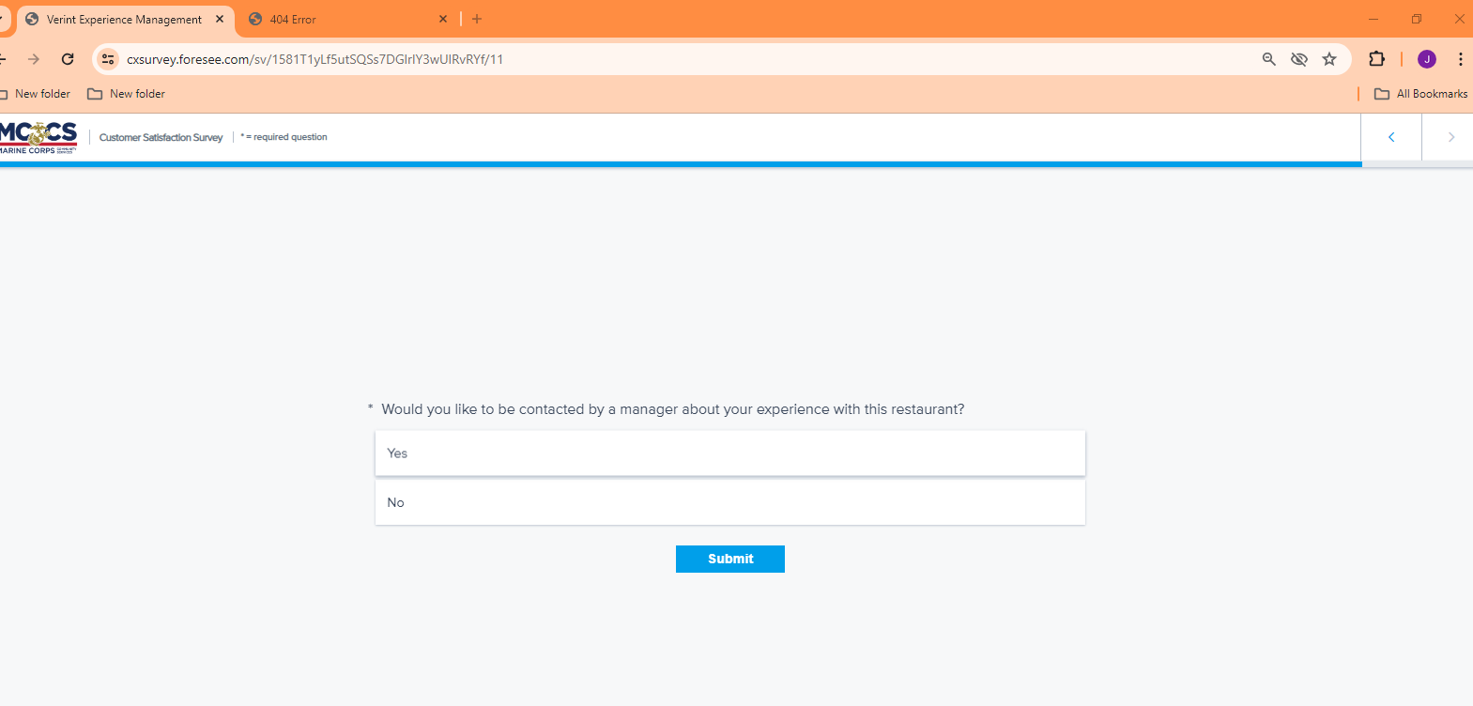Click the third-party cookies eye icon

(x=1298, y=59)
